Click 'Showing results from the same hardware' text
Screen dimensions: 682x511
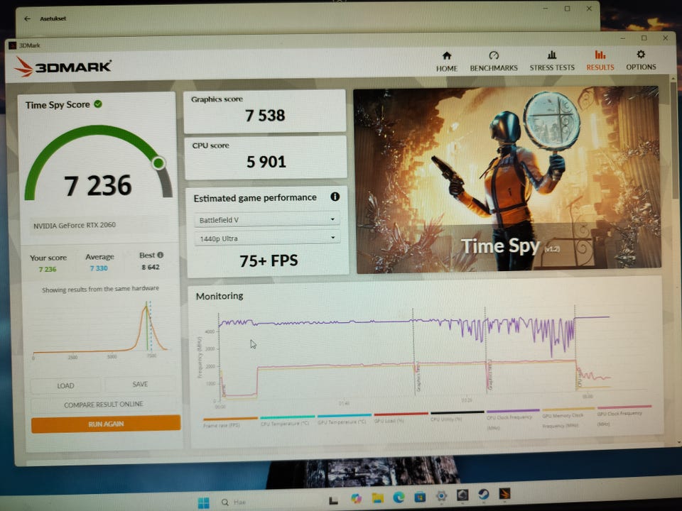pos(100,289)
